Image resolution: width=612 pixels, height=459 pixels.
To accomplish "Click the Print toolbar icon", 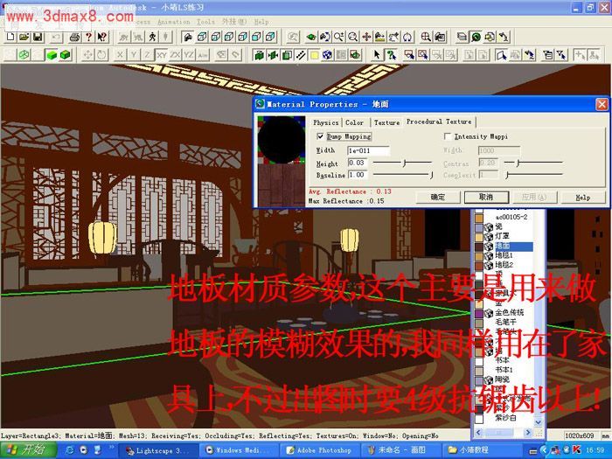I will pyautogui.click(x=74, y=38).
